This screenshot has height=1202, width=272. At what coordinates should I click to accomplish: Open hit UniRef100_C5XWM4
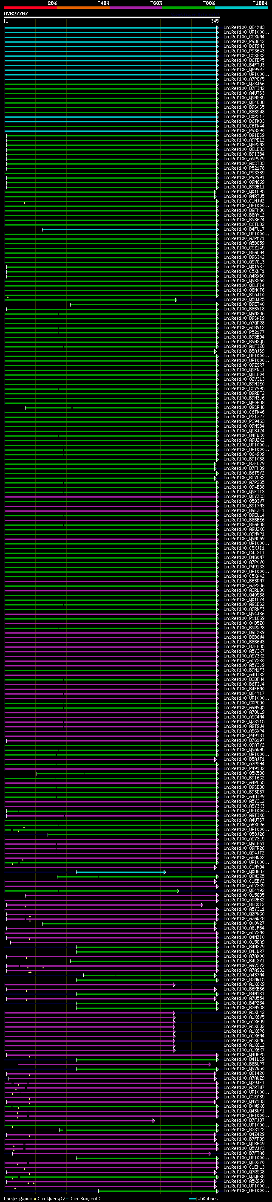[244, 37]
